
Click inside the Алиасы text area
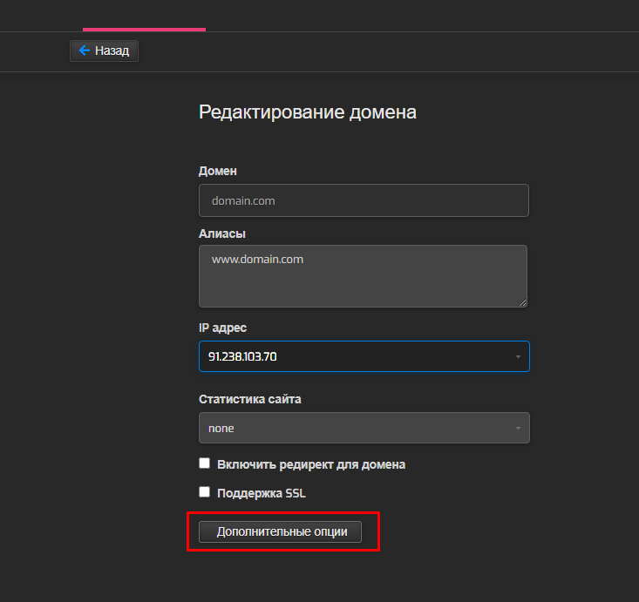point(363,276)
